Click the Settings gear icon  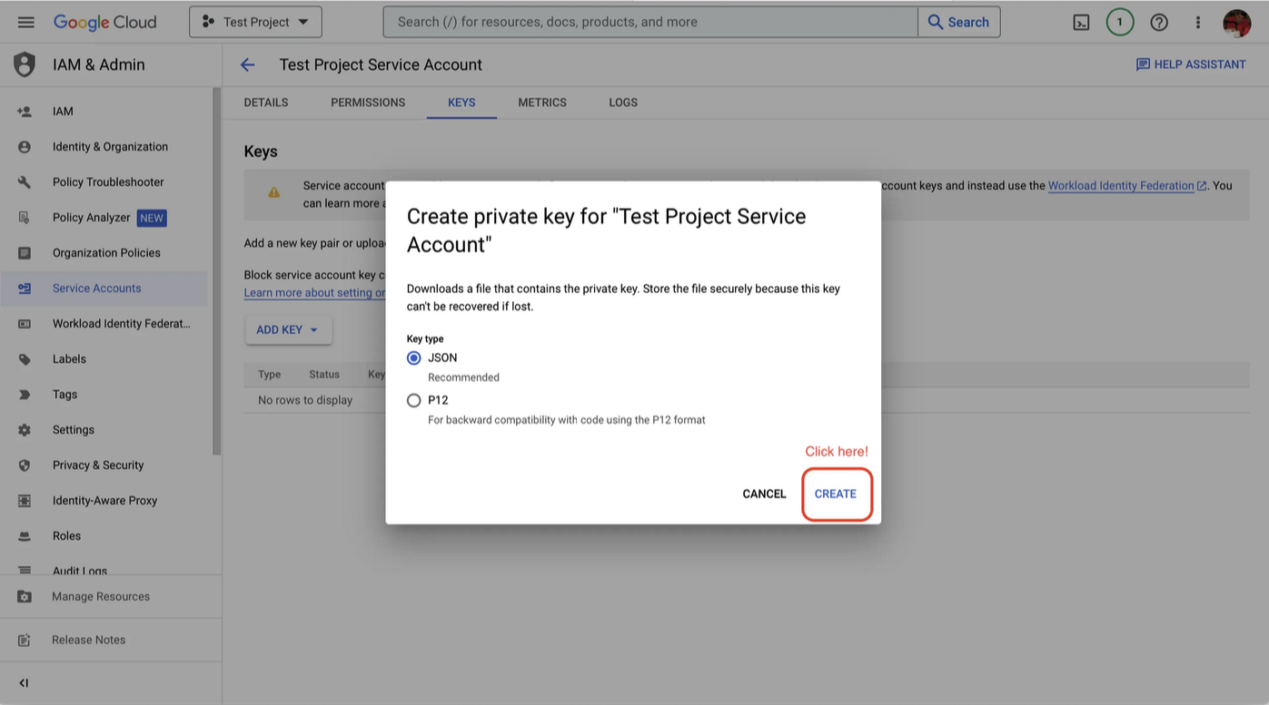pyautogui.click(x=25, y=430)
